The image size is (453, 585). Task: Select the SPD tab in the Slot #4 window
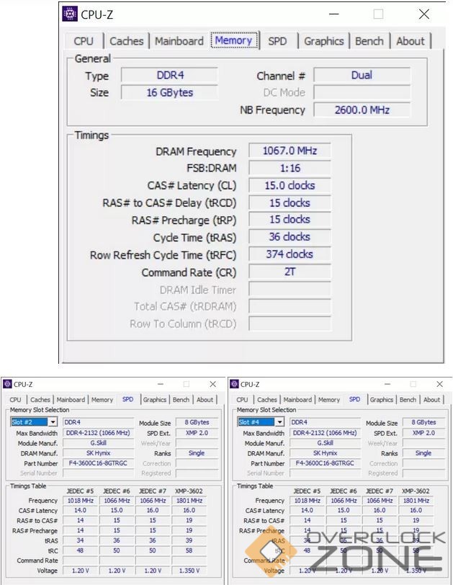click(354, 399)
